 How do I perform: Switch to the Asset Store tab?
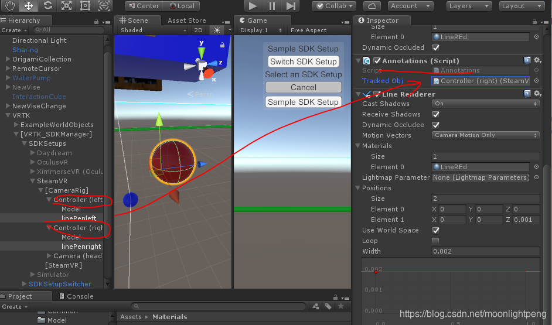tap(186, 20)
